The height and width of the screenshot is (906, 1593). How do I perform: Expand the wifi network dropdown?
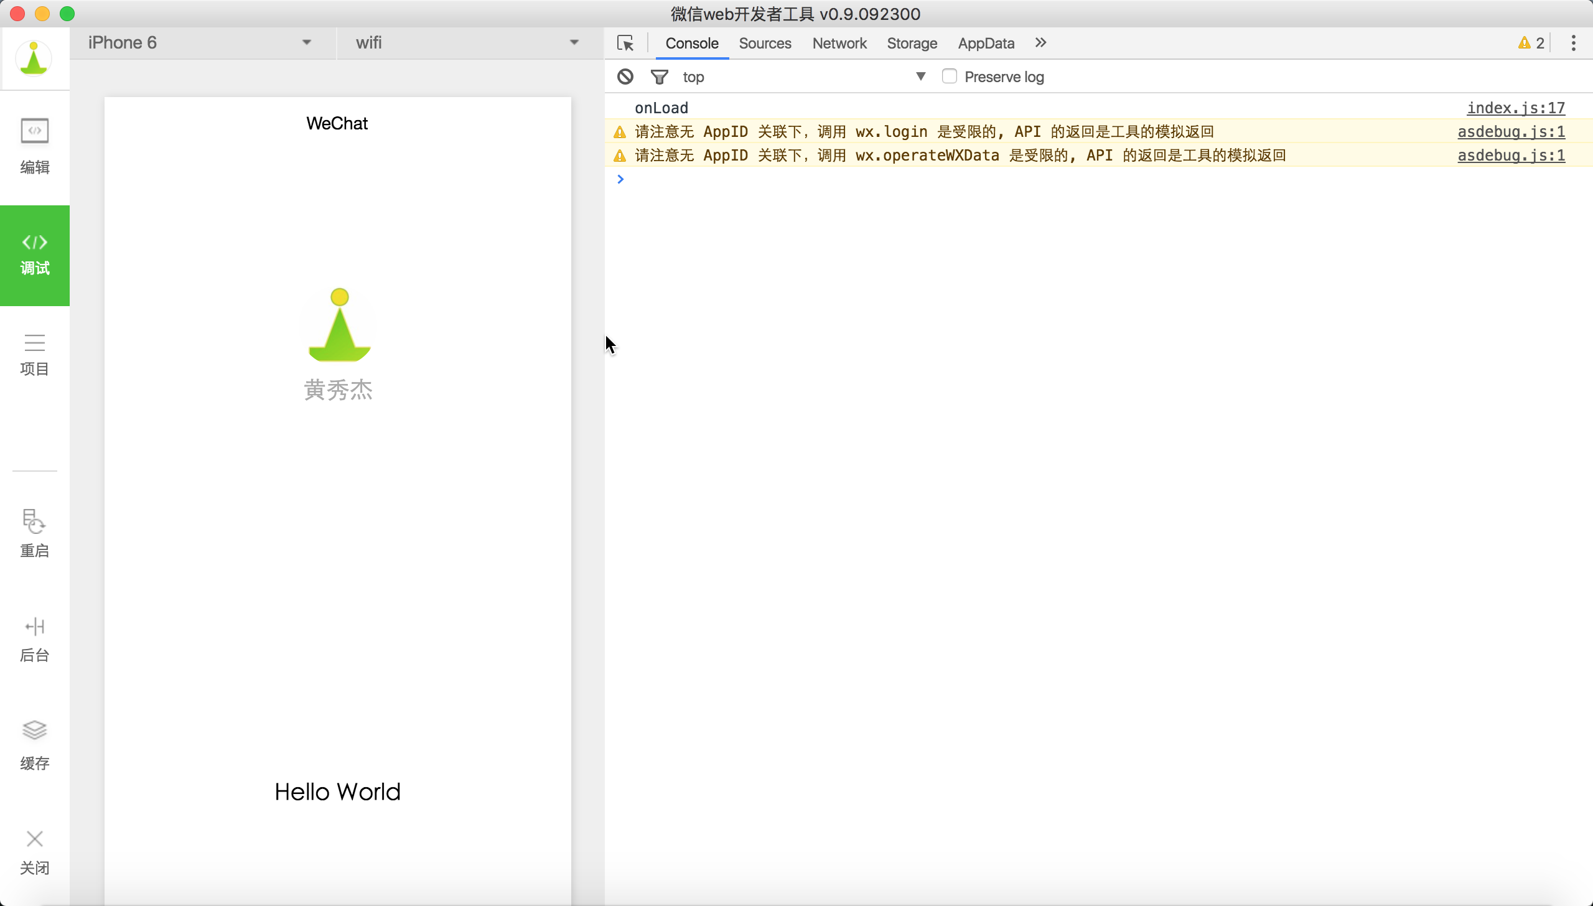[x=574, y=42]
